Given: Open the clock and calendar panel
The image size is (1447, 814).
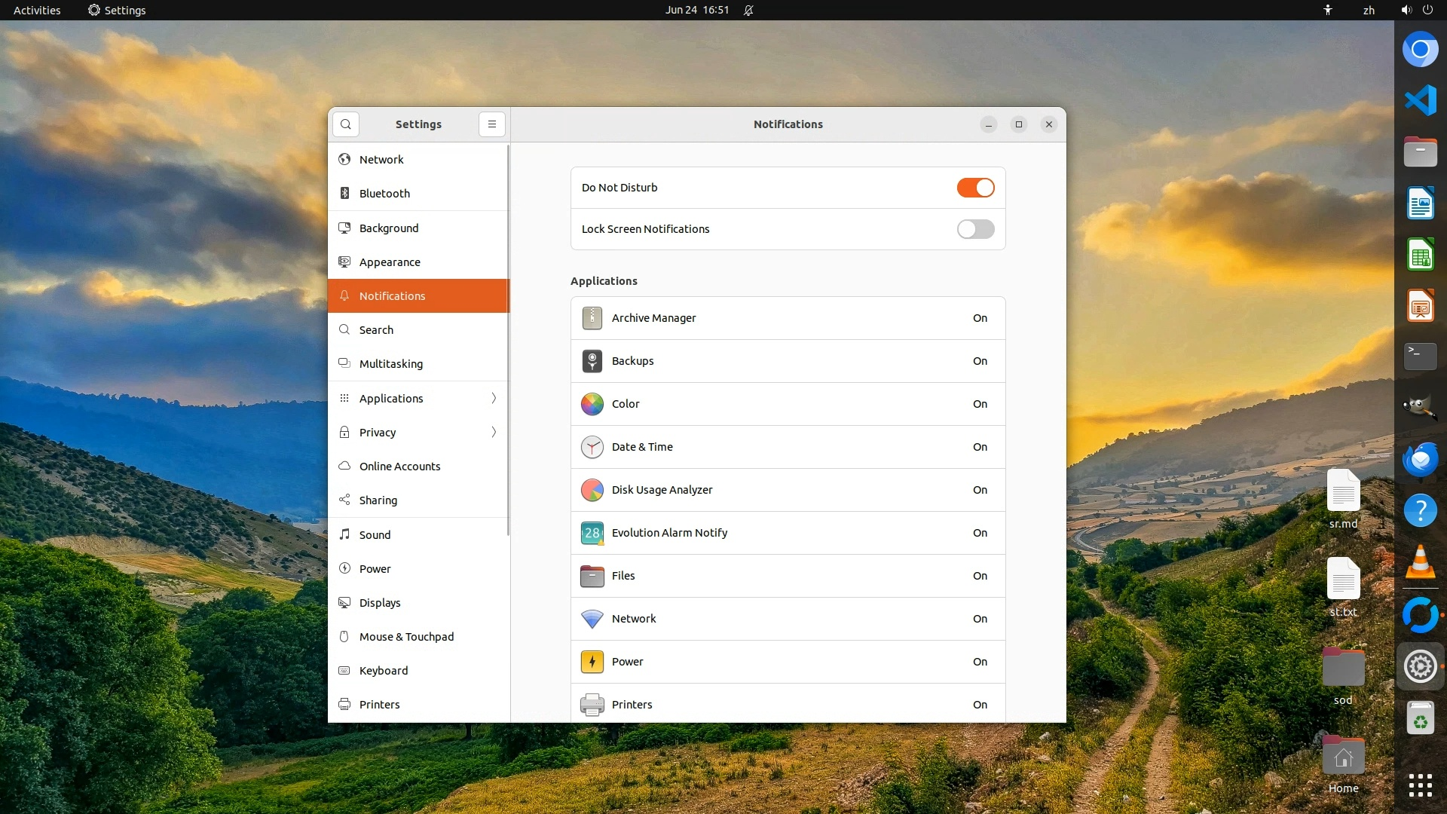Looking at the screenshot, I should point(696,11).
